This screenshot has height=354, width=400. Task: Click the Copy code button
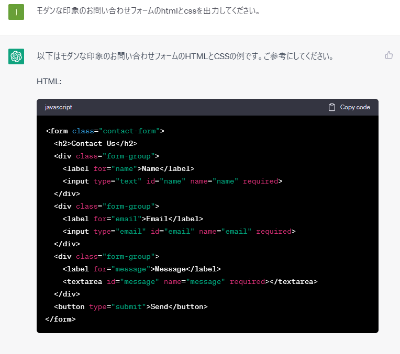[x=349, y=107]
